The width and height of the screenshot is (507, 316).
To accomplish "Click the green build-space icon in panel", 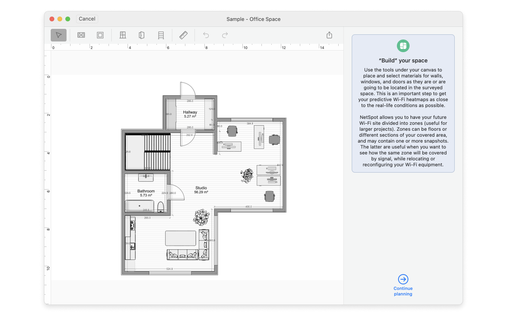I will (x=403, y=46).
